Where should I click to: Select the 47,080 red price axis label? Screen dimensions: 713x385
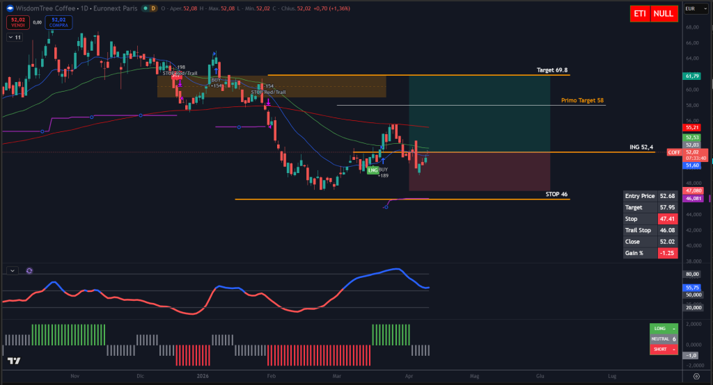coord(693,191)
